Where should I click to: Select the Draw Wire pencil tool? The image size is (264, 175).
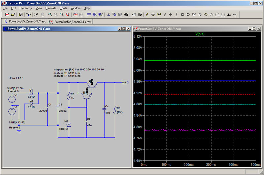tap(147, 15)
